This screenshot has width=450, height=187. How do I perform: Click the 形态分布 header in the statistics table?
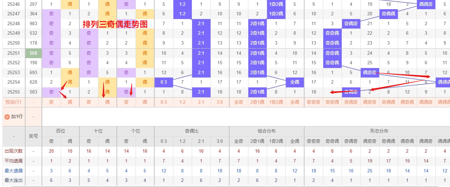[379, 131]
